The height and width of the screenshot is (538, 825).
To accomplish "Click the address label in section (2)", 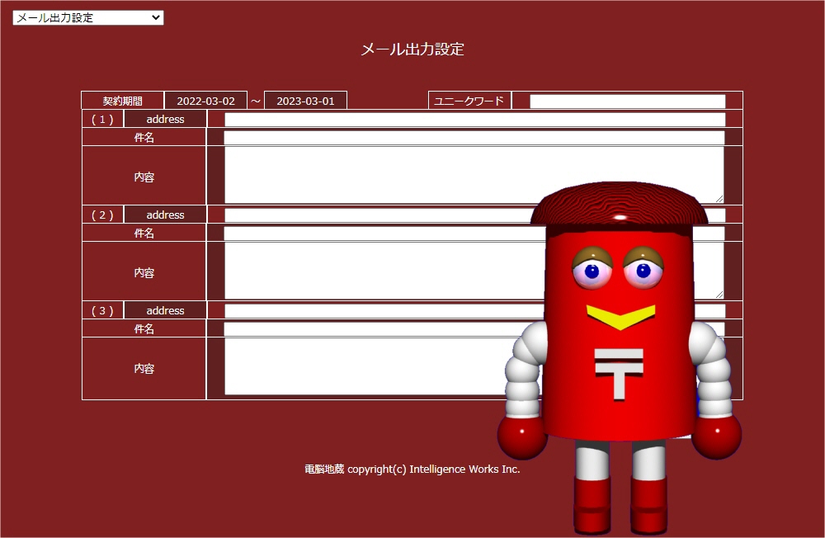I will pyautogui.click(x=165, y=215).
